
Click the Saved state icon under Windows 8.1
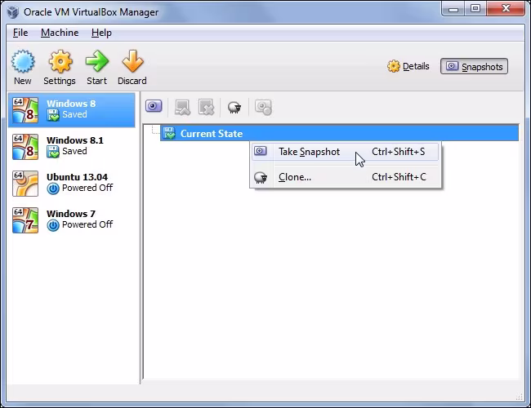(53, 152)
